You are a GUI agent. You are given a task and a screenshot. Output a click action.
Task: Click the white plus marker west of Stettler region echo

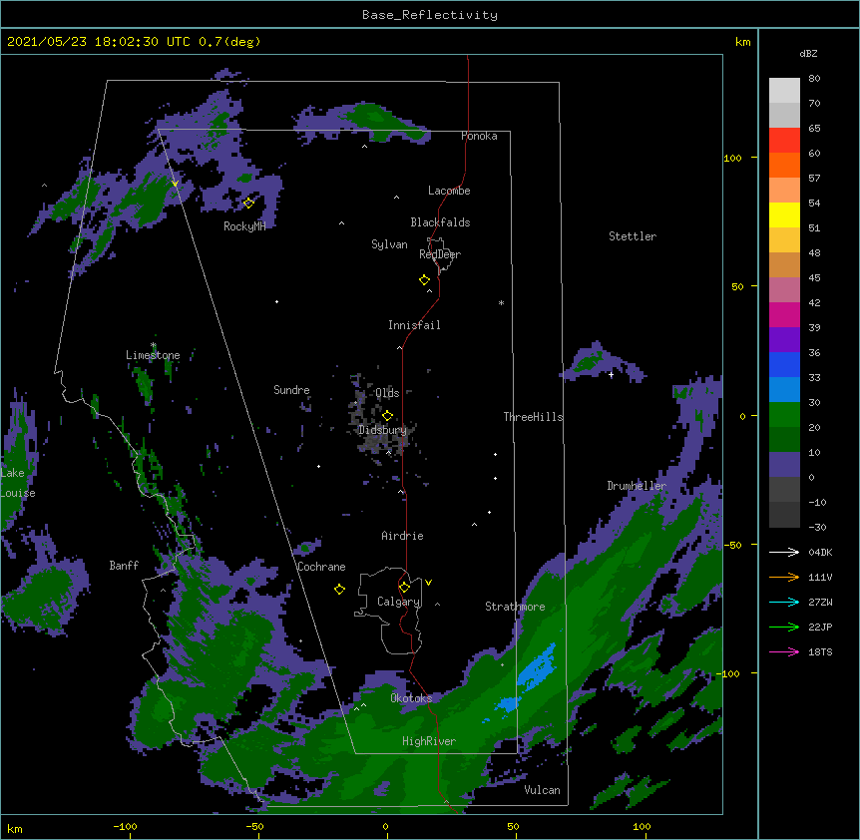pos(611,374)
